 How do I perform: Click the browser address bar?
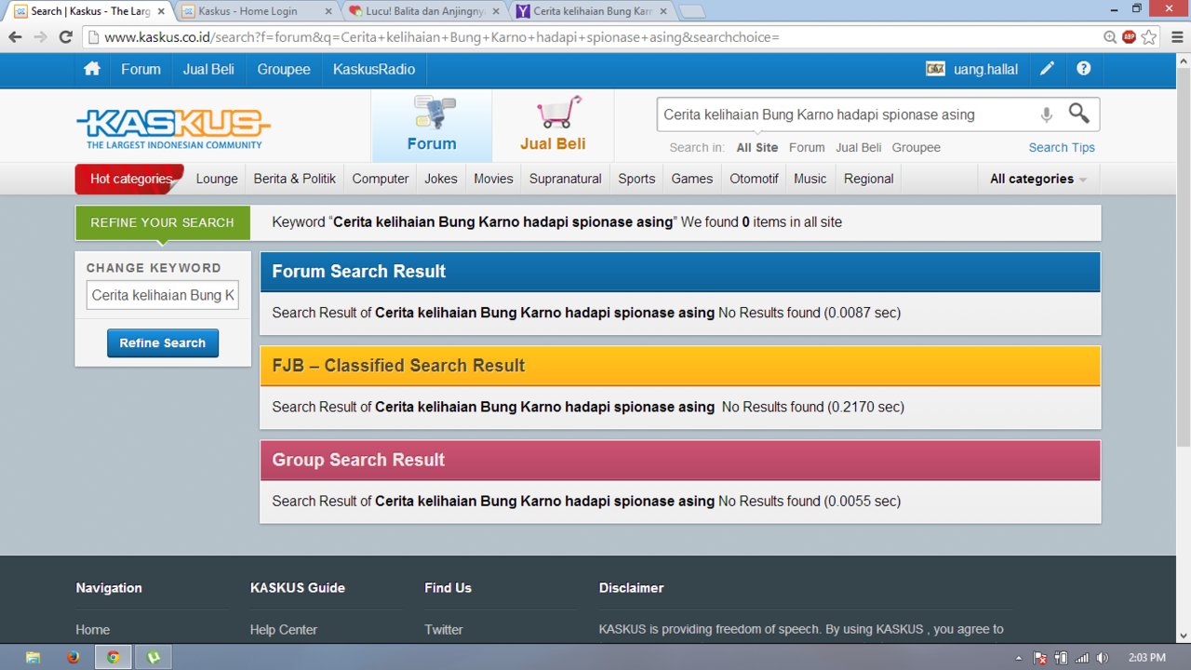595,37
